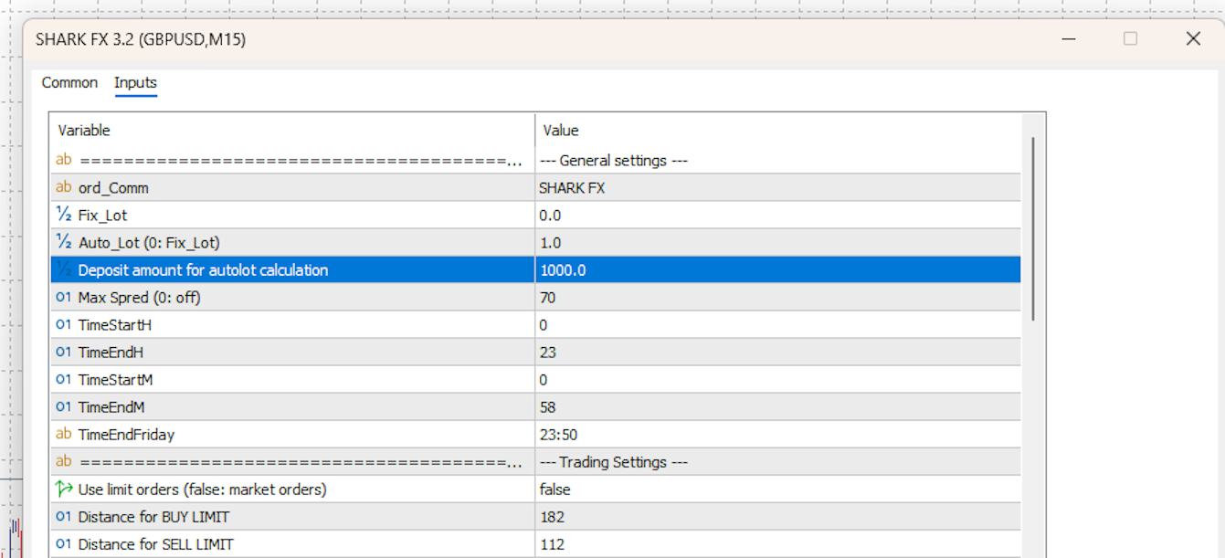Click the TimeEndFriday string type icon
The image size is (1225, 558).
pyautogui.click(x=64, y=435)
